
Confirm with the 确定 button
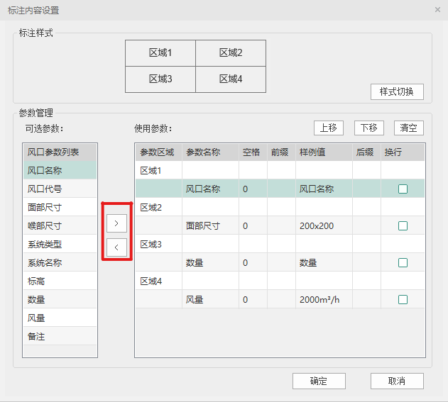tap(319, 381)
